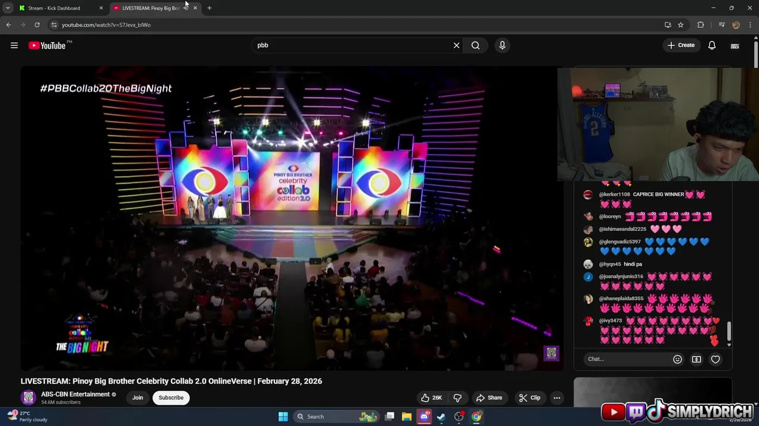Install the YouTube app from address bar

[668, 25]
